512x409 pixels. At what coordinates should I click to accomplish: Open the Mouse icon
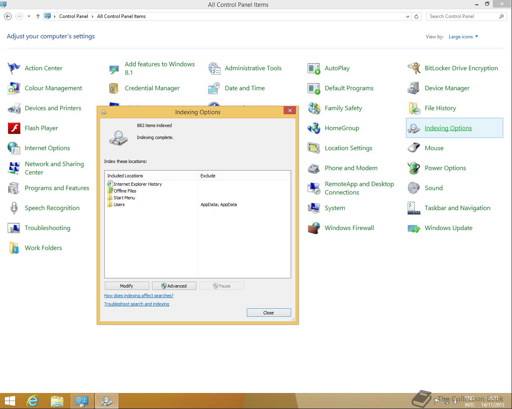pyautogui.click(x=414, y=148)
